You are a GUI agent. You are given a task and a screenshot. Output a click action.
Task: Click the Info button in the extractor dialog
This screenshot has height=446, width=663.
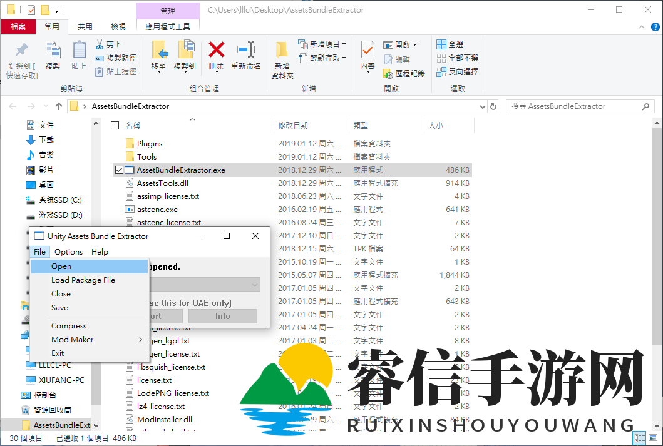coord(222,316)
